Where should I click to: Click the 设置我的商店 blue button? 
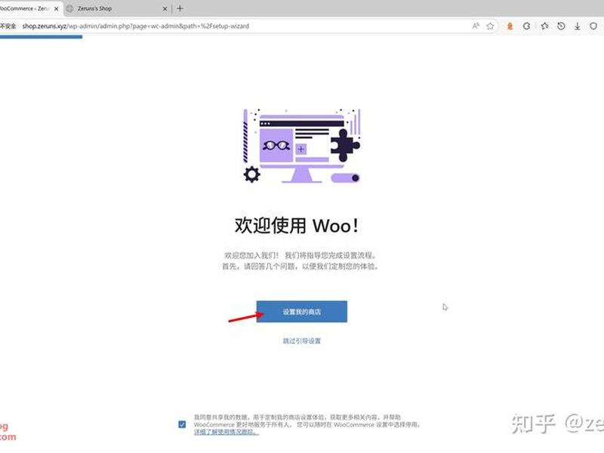tap(301, 311)
